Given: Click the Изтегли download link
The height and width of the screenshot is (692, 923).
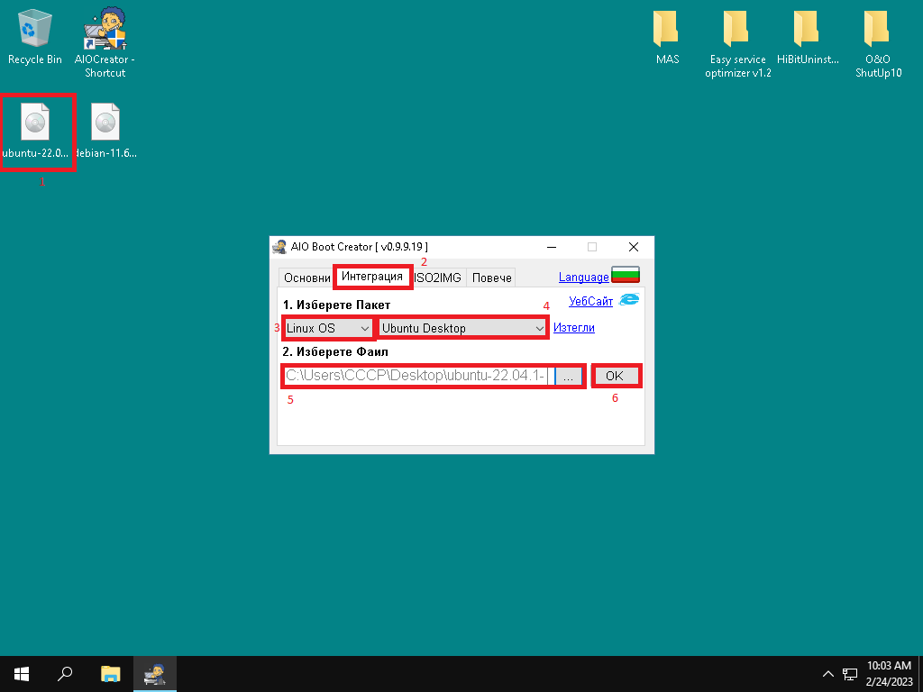Looking at the screenshot, I should coord(573,328).
